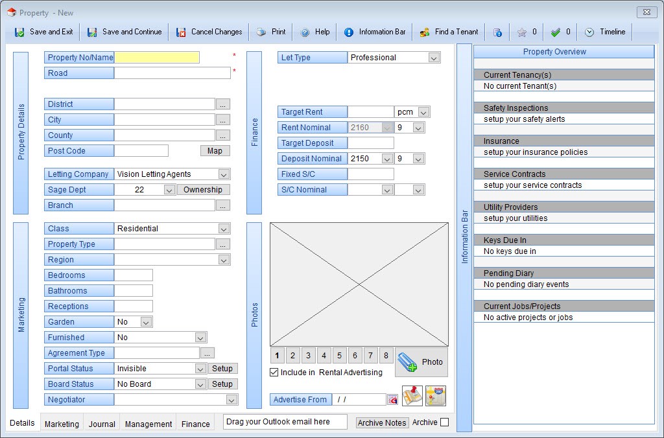Click the map pin location icon

tap(412, 396)
